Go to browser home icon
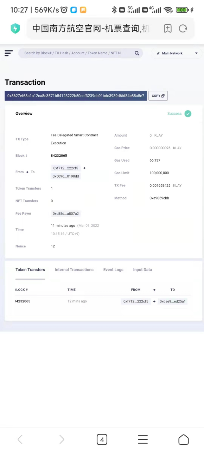The height and width of the screenshot is (455, 204). [184, 439]
